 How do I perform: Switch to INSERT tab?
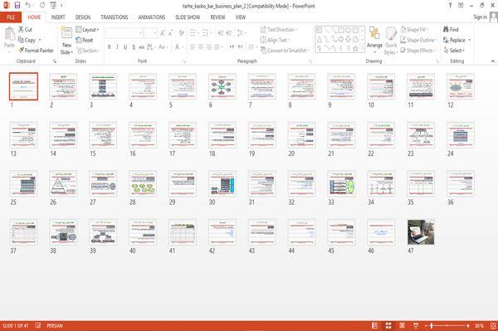(x=58, y=17)
